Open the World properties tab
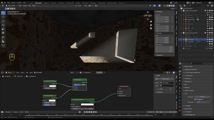This screenshot has width=214, height=120. tap(180, 84)
